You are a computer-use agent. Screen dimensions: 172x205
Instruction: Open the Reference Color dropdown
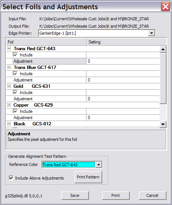coord(98,165)
